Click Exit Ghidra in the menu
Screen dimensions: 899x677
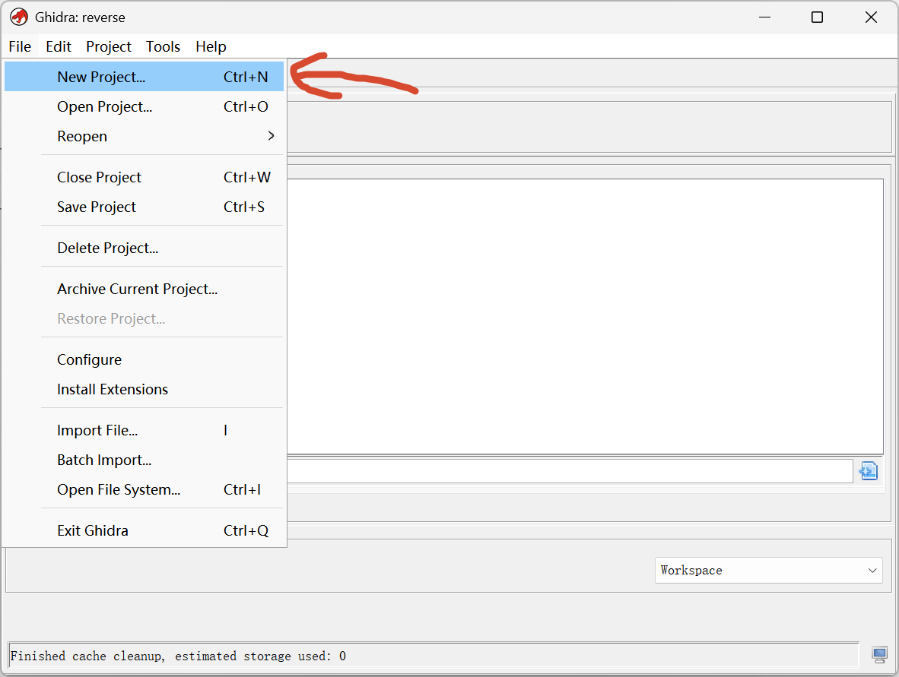tap(93, 531)
